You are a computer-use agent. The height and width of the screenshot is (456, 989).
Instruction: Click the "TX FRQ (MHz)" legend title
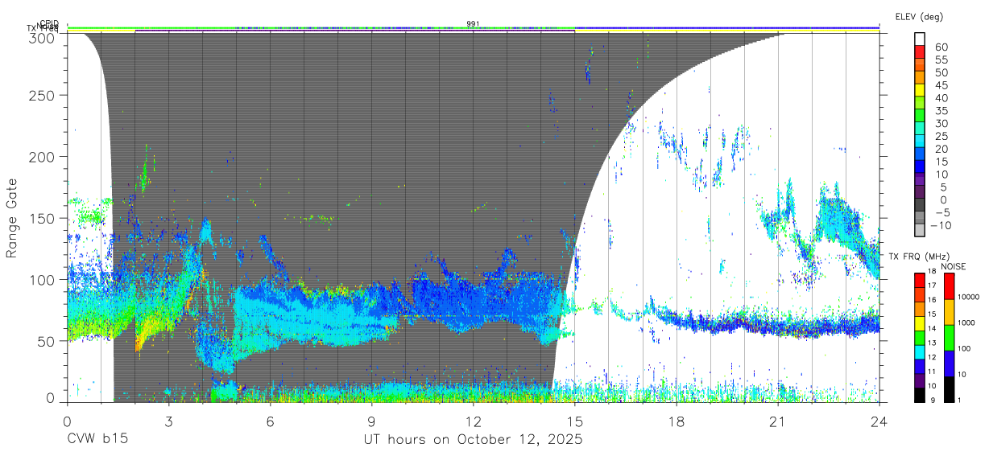[919, 256]
